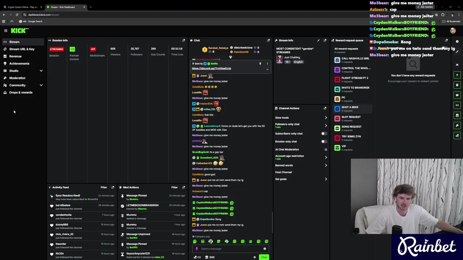The width and height of the screenshot is (463, 260).
Task: Open the wrench widget in right sidebar
Action: [x=457, y=125]
